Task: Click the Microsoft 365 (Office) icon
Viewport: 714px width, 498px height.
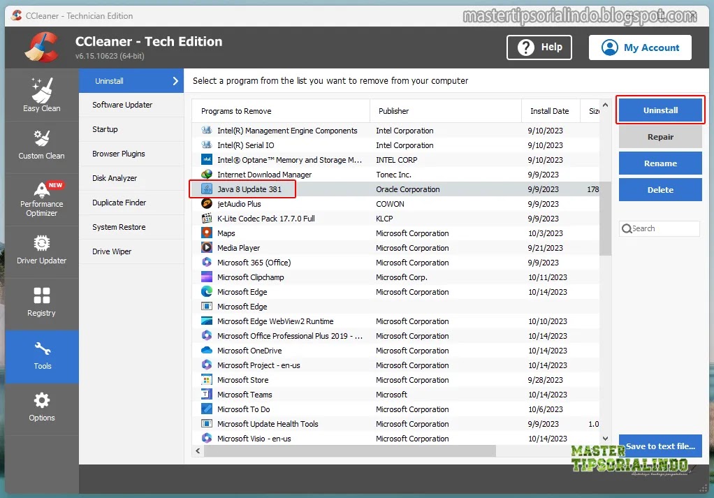Action: [x=207, y=262]
